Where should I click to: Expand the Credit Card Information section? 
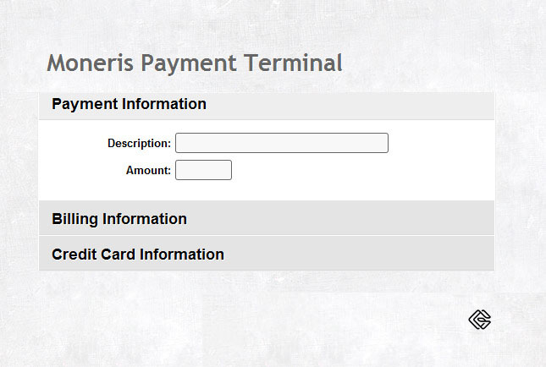(x=138, y=254)
